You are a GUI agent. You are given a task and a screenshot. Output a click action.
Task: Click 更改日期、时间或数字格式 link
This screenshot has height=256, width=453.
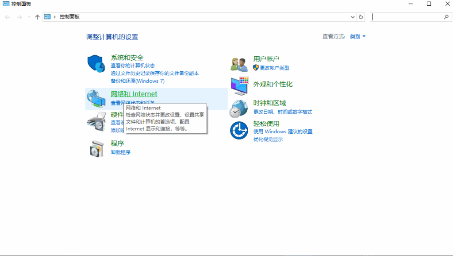pyautogui.click(x=282, y=112)
